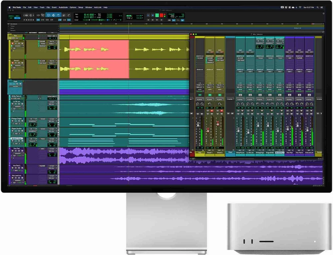This screenshot has width=333, height=255.
Task: Enable Slip edit mode
Action: [x=11, y=18]
